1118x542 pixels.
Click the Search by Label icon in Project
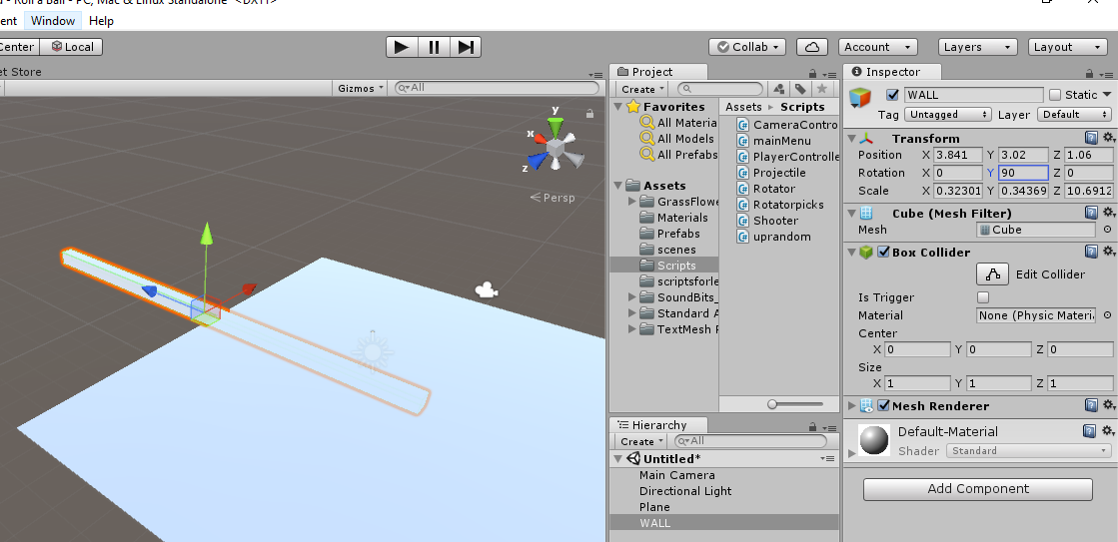click(800, 89)
